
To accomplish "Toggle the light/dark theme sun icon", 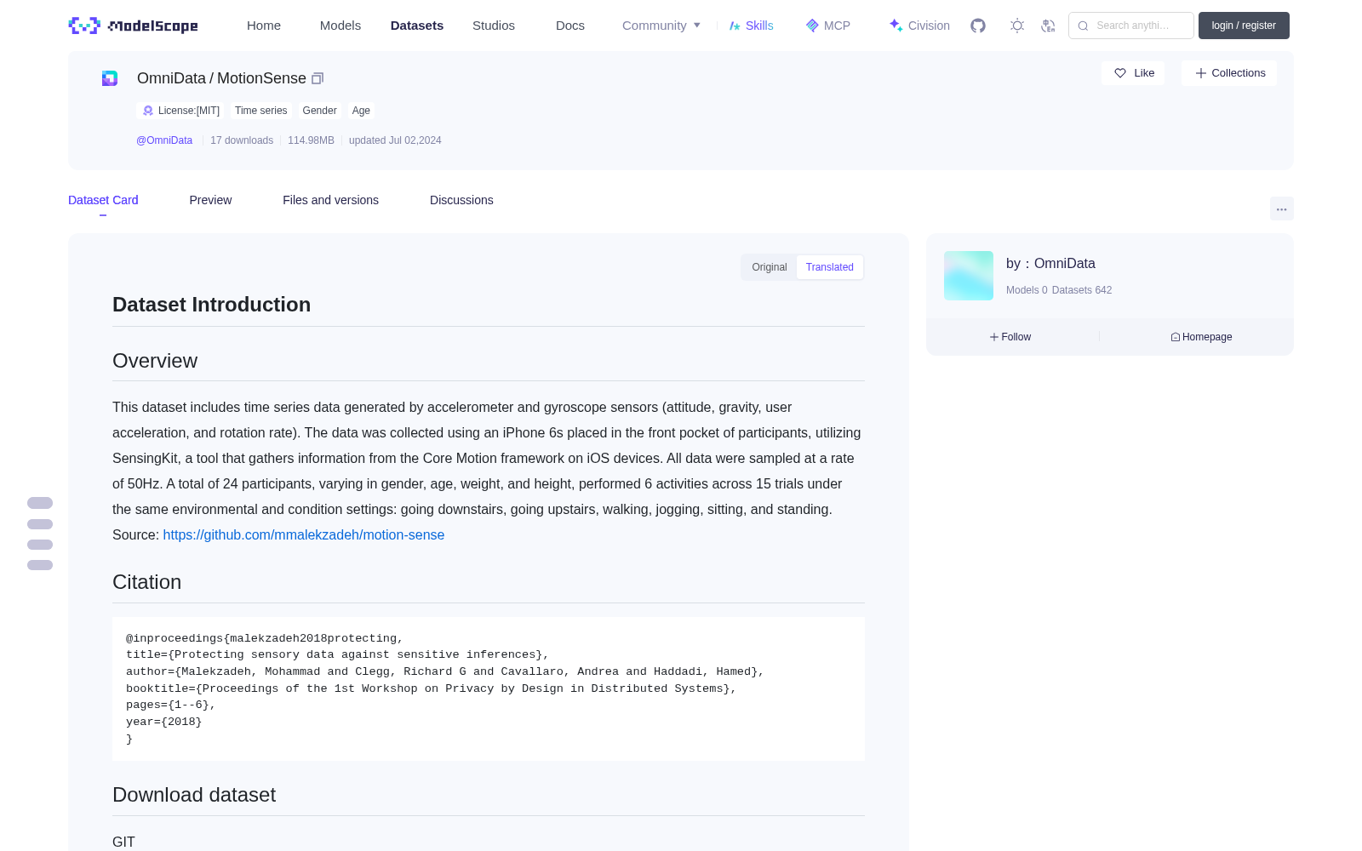I will (1017, 26).
